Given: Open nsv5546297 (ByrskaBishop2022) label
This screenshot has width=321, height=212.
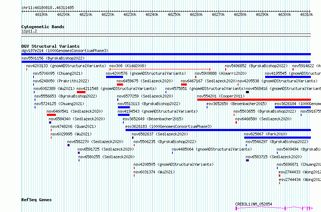Looking at the screenshot, I should click(x=277, y=142).
